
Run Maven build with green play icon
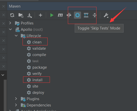52,15
